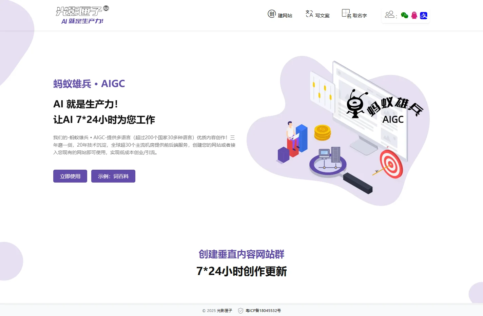
Task: Click the shield icon in footer
Action: [x=240, y=311]
